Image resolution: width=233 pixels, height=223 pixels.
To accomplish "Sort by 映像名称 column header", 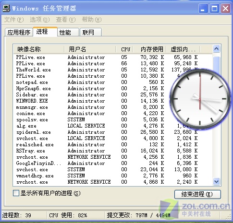I will (x=39, y=49).
